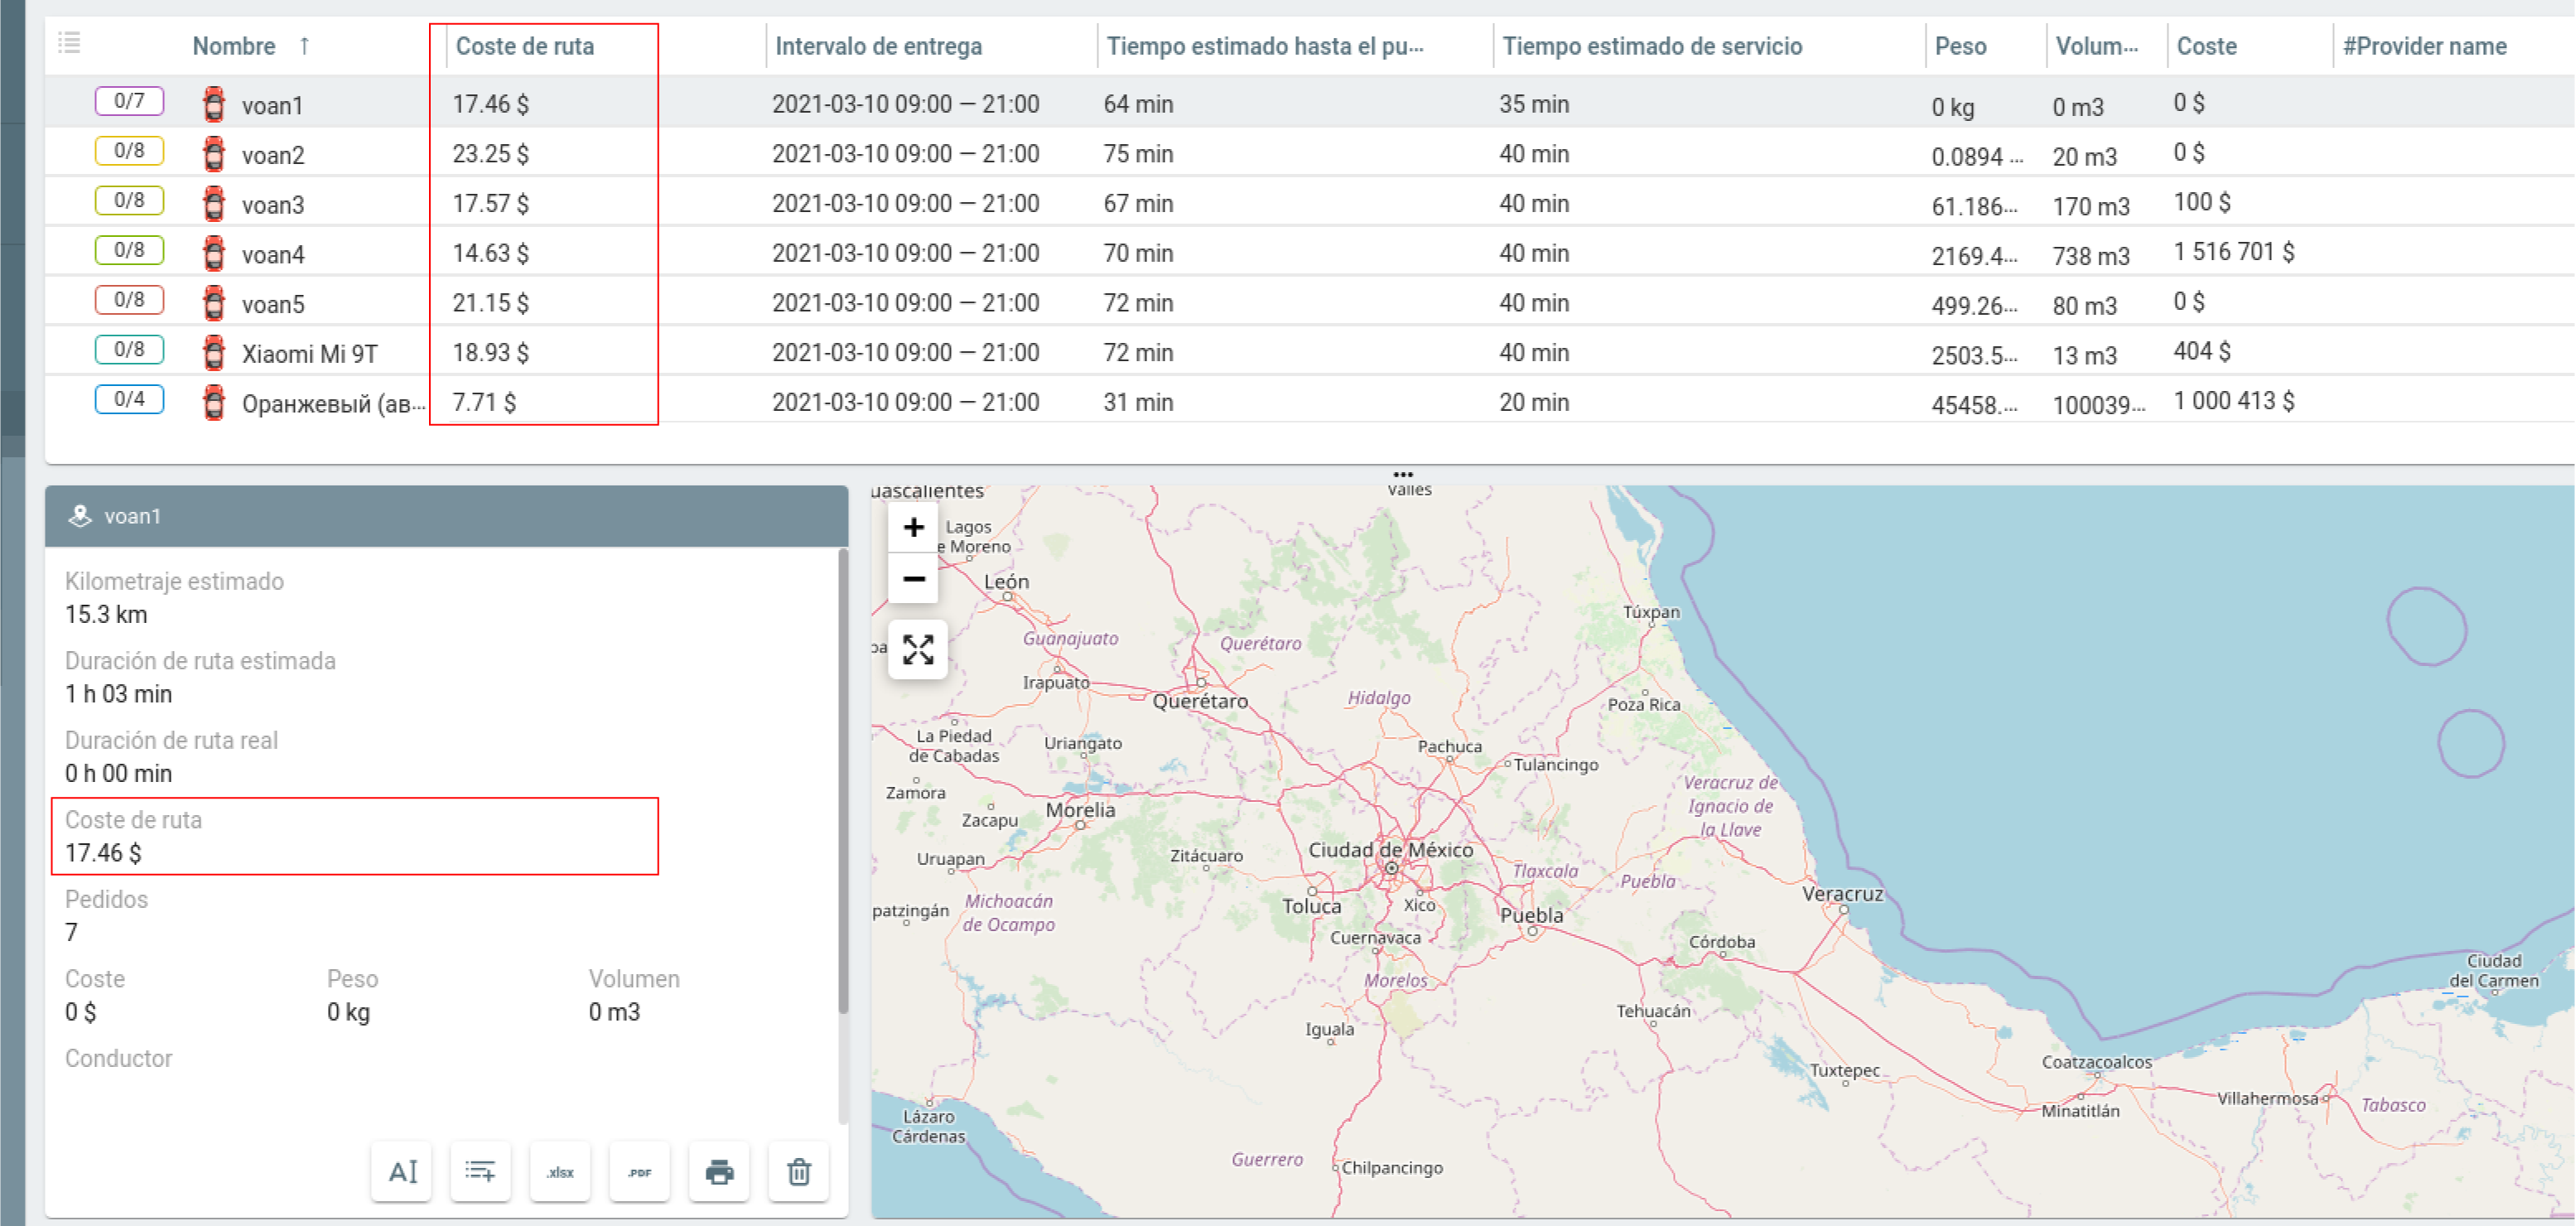Print the voan1 route
The width and height of the screenshot is (2575, 1226).
(719, 1171)
